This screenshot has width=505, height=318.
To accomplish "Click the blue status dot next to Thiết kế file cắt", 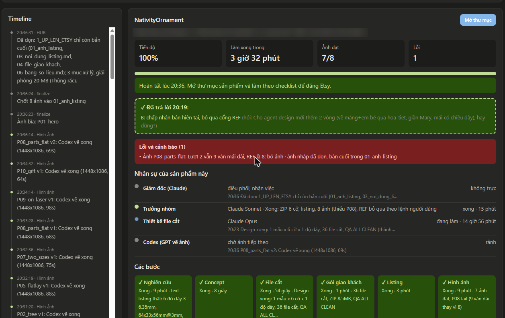I will coord(137,219).
